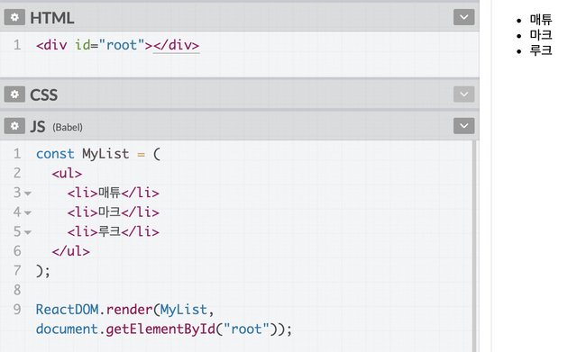Click the HTML panel title
Image resolution: width=577 pixels, height=352 pixels.
coord(52,18)
